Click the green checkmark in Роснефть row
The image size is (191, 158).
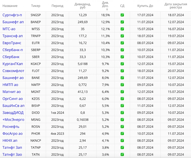[122, 126]
